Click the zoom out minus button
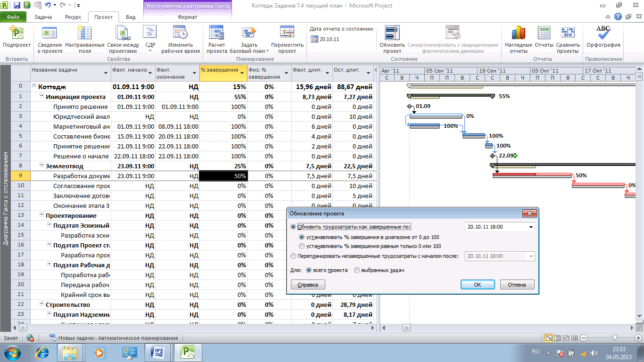Screen dimensions: 644x362 point(584,338)
